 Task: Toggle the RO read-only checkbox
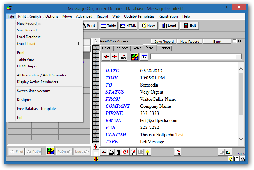point(235,41)
